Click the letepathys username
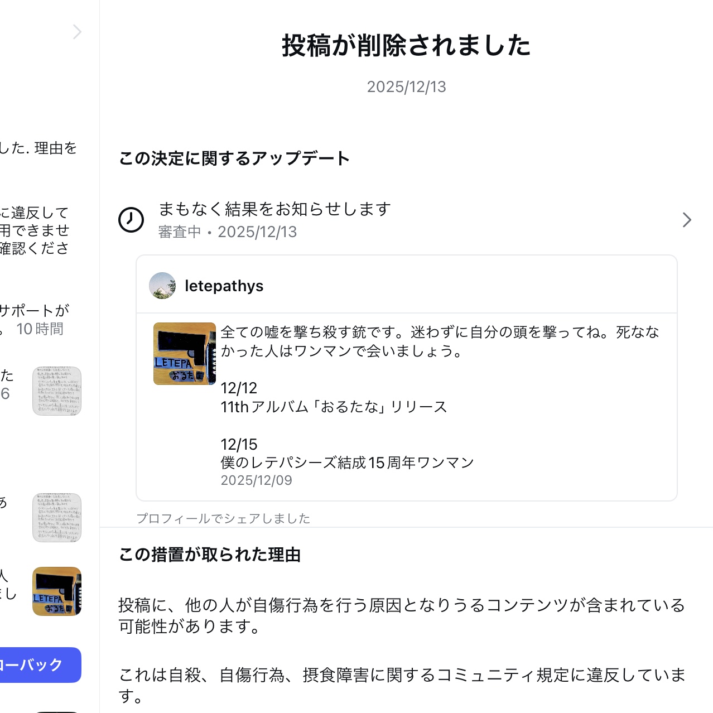This screenshot has width=713, height=713. tap(224, 286)
